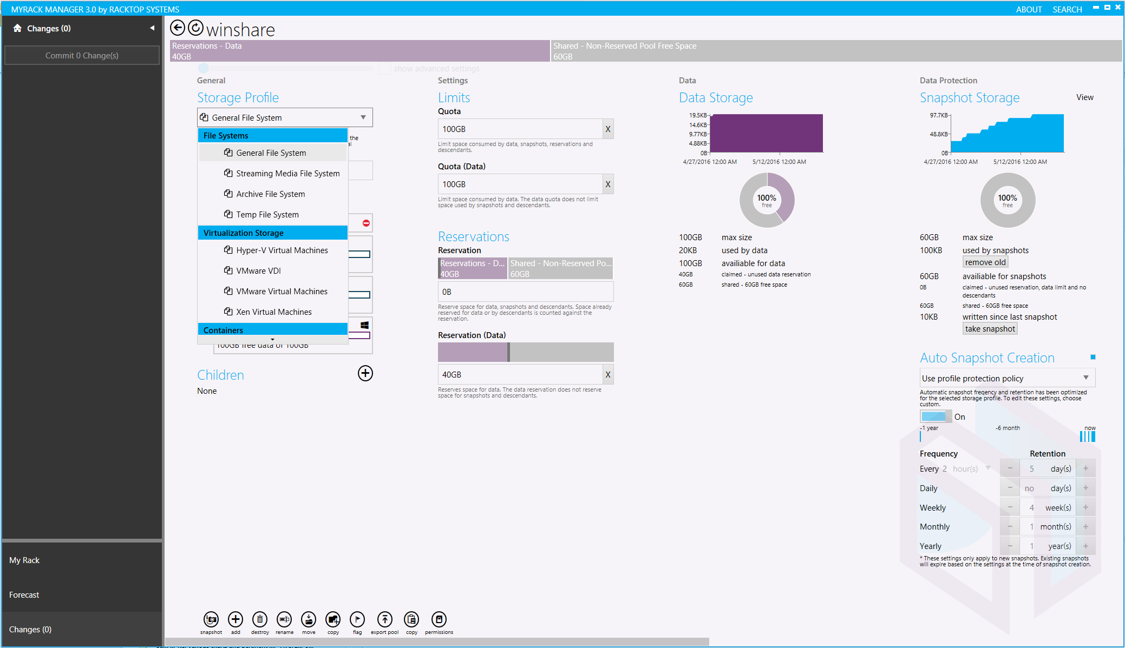
Task: Enable show advanced settings checkbox
Action: point(385,69)
